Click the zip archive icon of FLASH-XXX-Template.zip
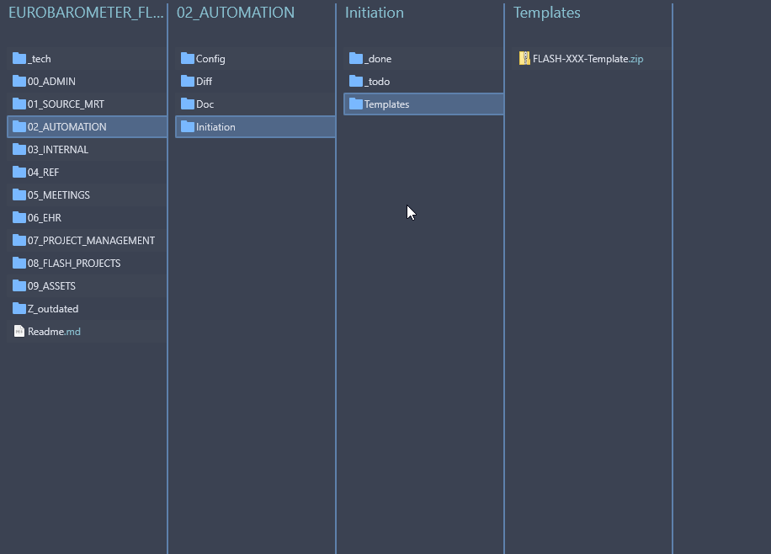Screen dimensions: 771x554 click(524, 59)
